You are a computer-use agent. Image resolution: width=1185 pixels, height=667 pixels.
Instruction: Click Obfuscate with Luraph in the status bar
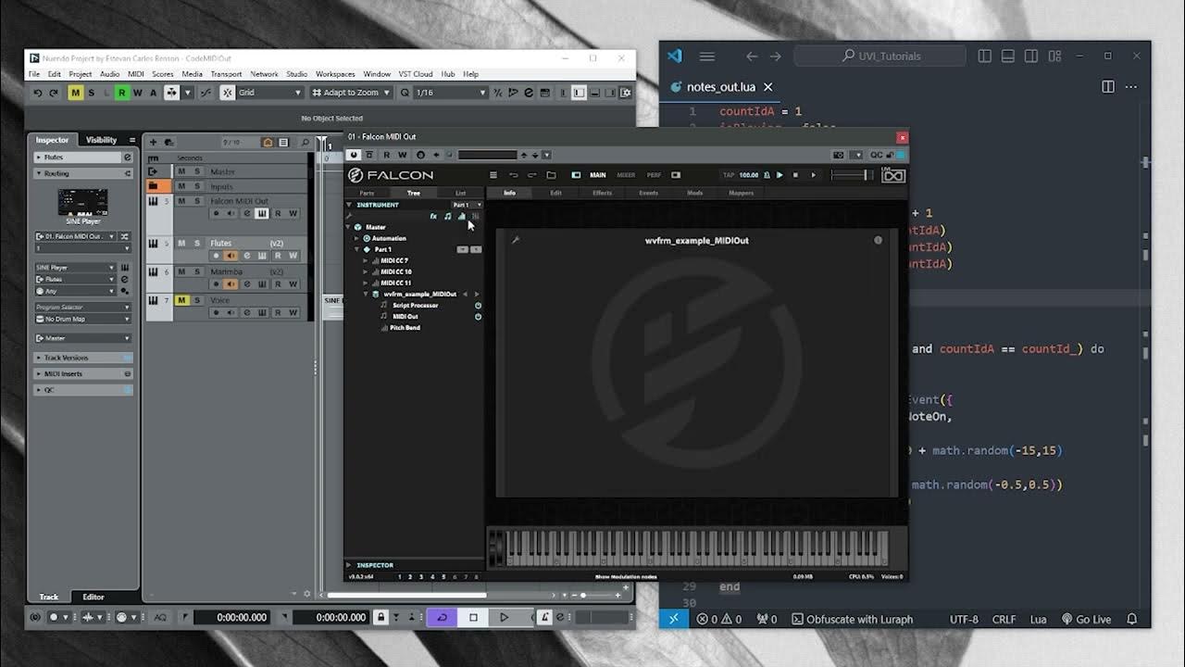852,619
